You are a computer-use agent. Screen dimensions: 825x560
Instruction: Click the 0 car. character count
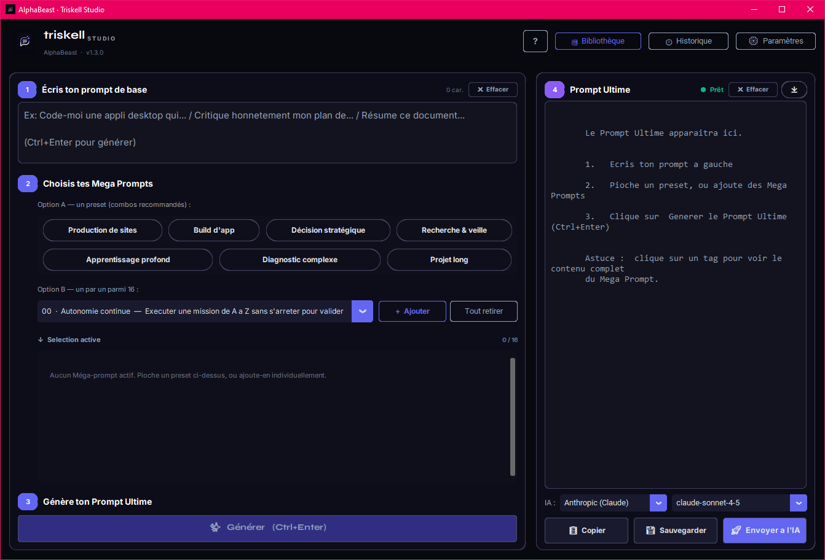click(x=455, y=90)
